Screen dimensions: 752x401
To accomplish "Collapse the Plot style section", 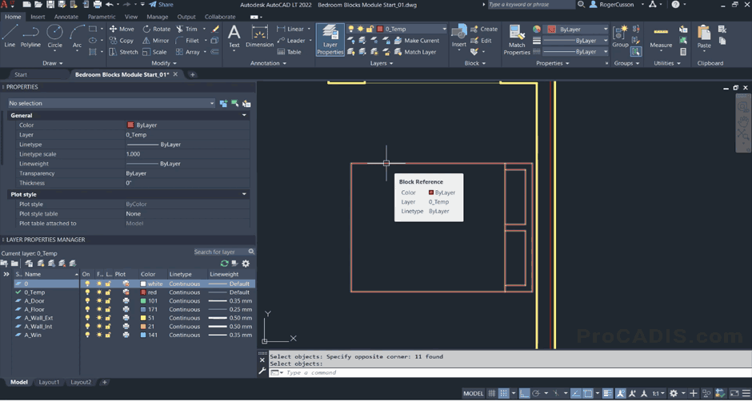I will click(x=244, y=195).
